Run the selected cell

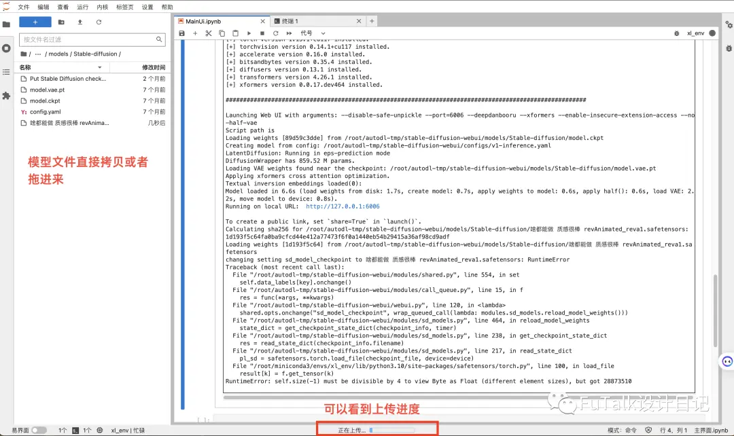click(x=249, y=33)
